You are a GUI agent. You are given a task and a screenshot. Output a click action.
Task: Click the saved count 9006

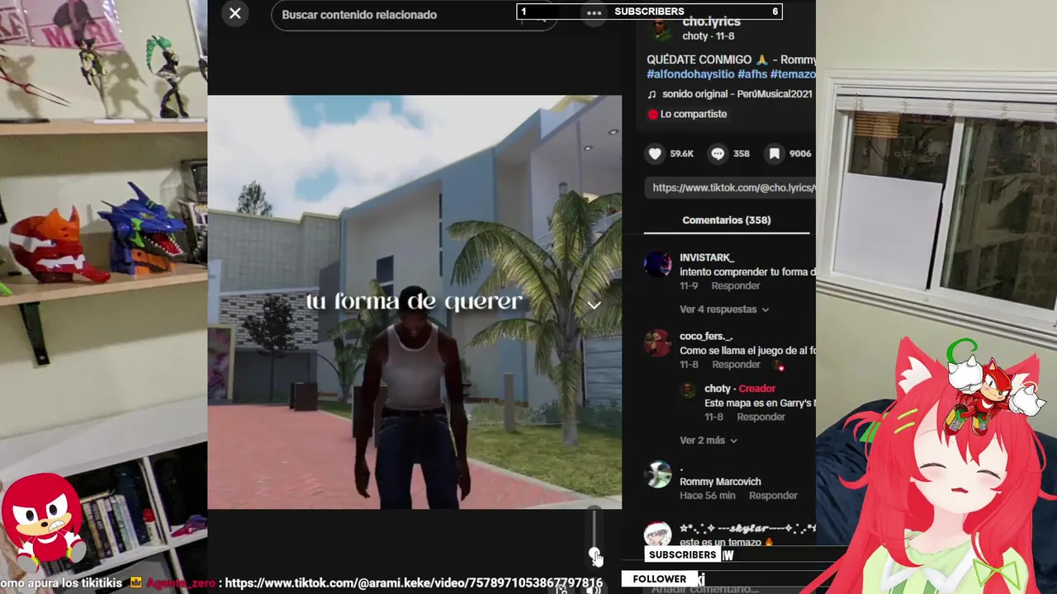tap(800, 153)
